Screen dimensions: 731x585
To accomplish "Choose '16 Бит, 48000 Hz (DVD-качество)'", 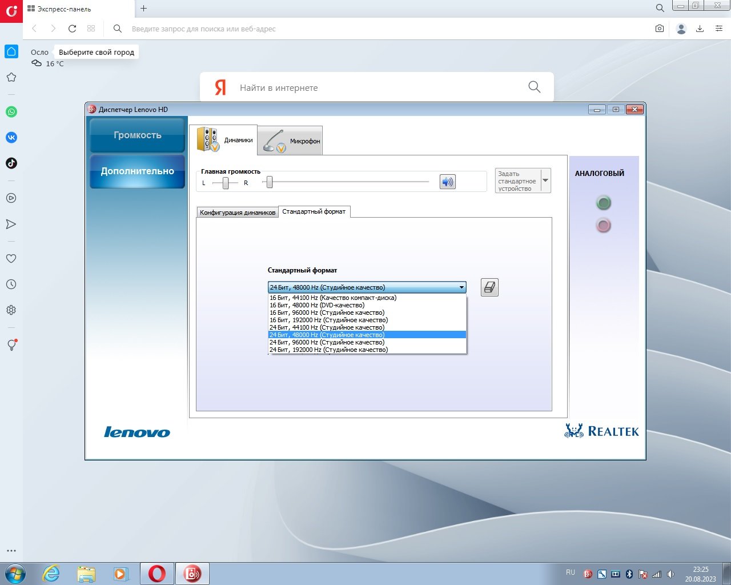I will click(x=367, y=305).
